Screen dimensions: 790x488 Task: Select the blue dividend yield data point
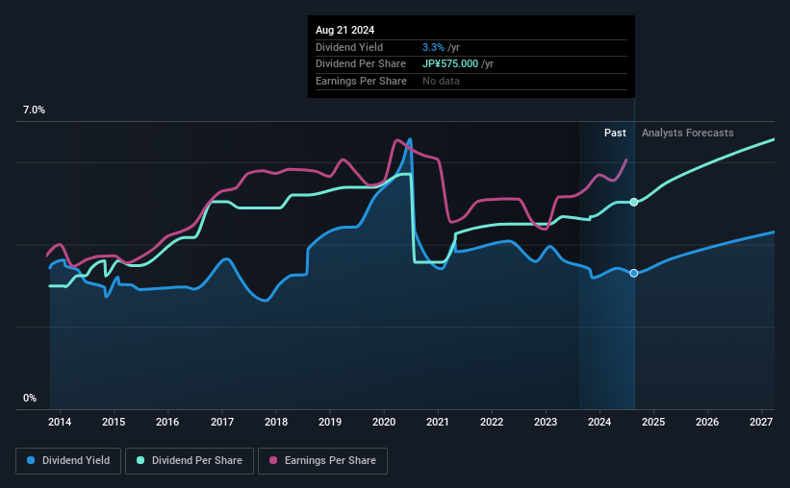(634, 273)
